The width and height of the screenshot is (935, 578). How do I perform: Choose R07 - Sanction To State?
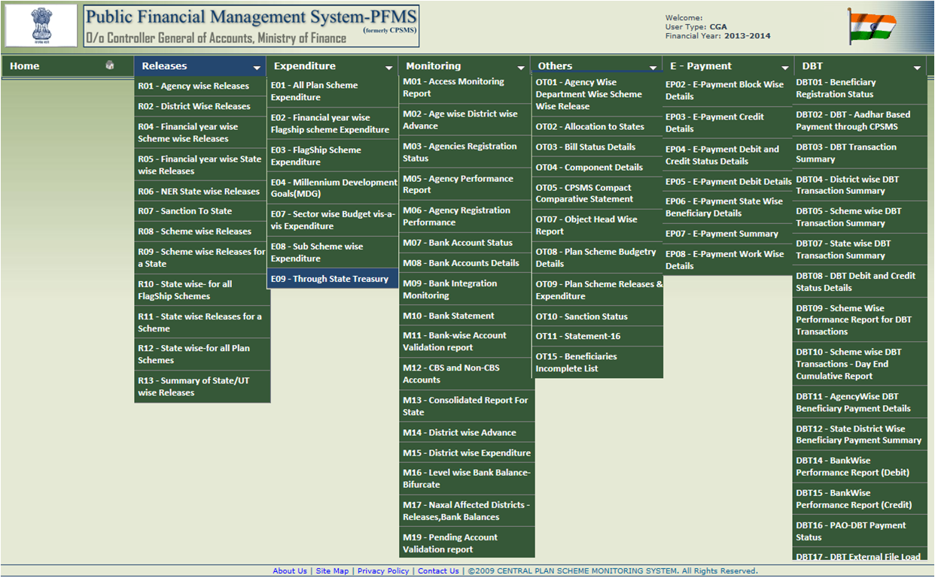202,211
